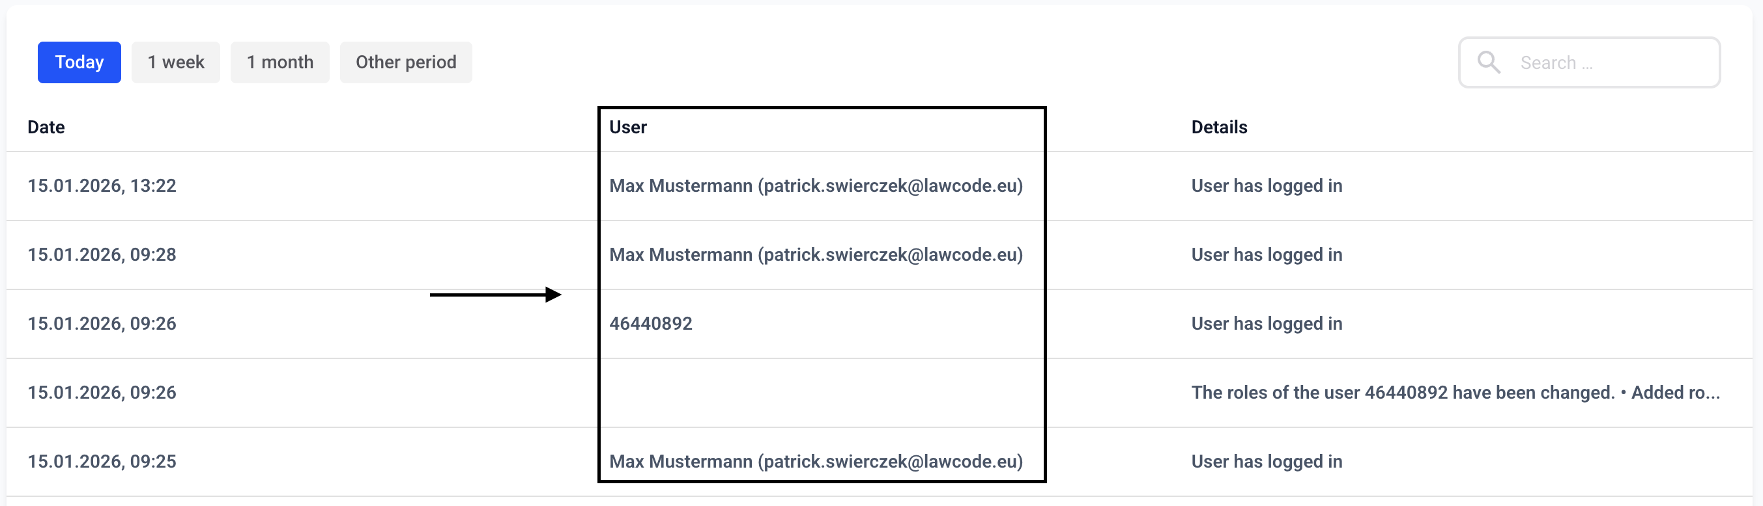The height and width of the screenshot is (506, 1763).
Task: Click "User has logged in" for user 46440892
Action: 1267,324
